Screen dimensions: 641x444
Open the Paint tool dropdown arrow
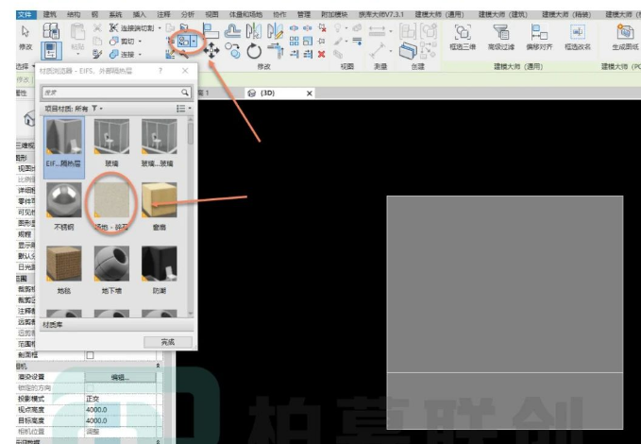point(194,41)
